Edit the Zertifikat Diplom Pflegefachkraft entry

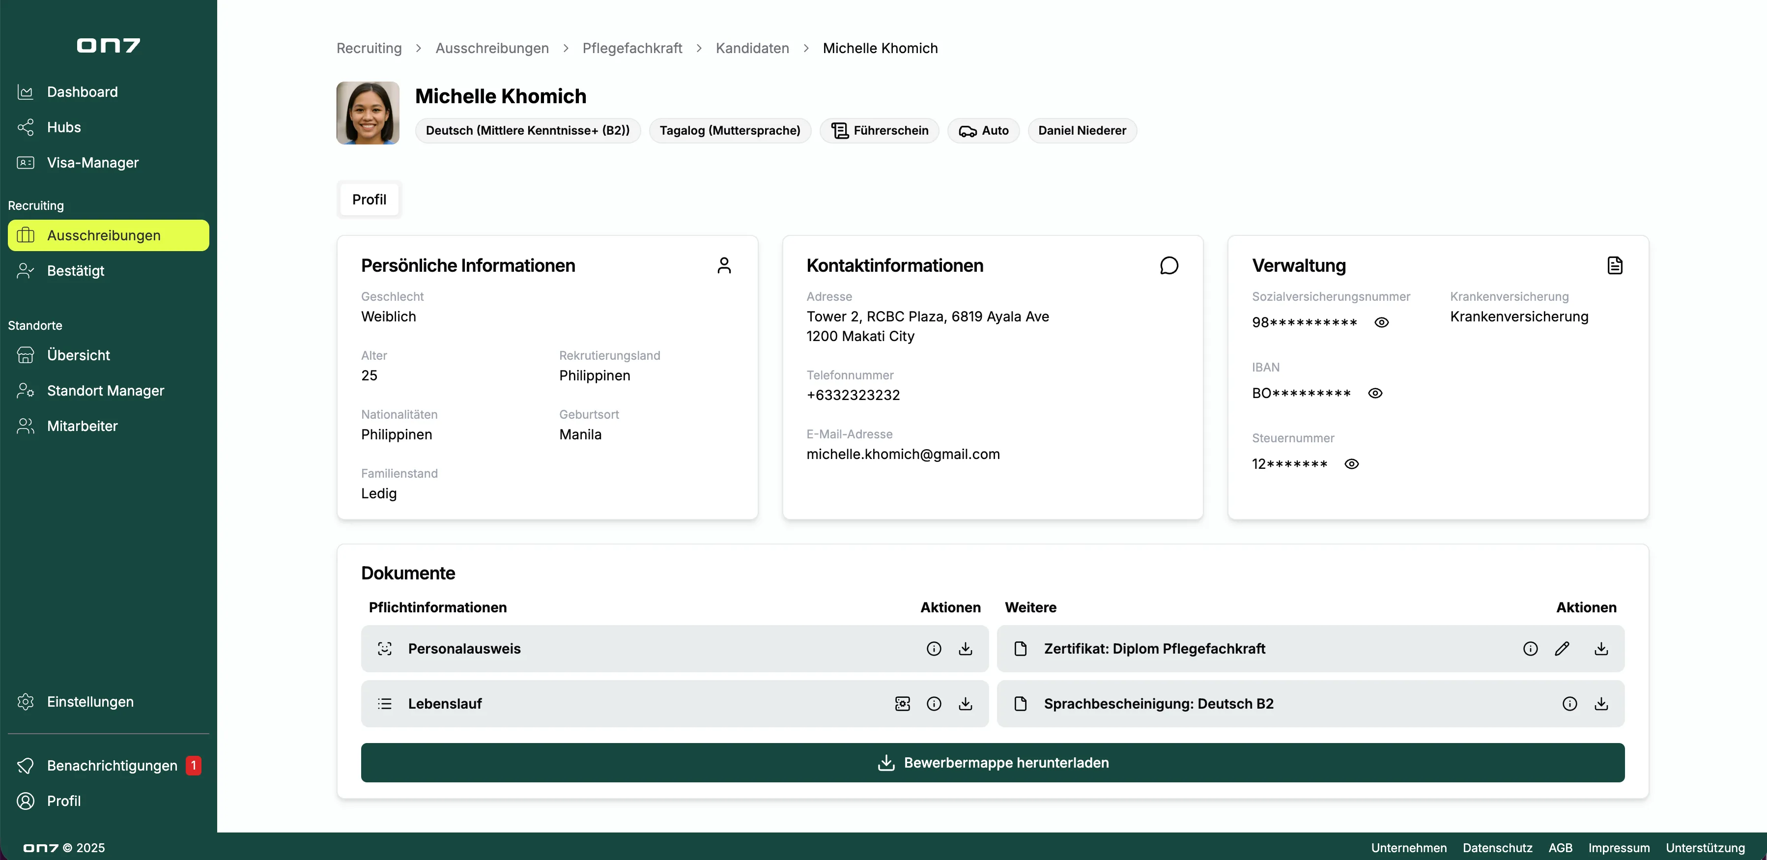[x=1563, y=648]
